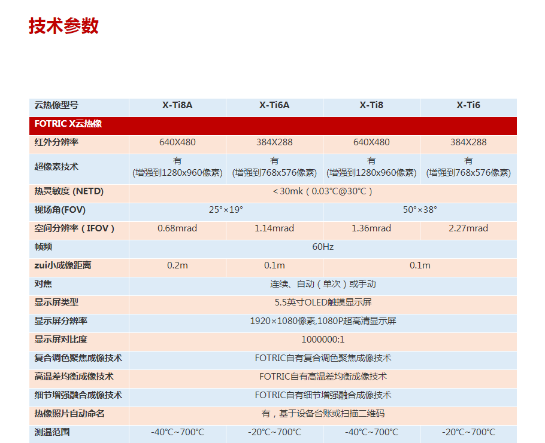Click the 细节增强融合成像技术 row label
Image resolution: width=545 pixels, height=443 pixels.
tap(78, 395)
